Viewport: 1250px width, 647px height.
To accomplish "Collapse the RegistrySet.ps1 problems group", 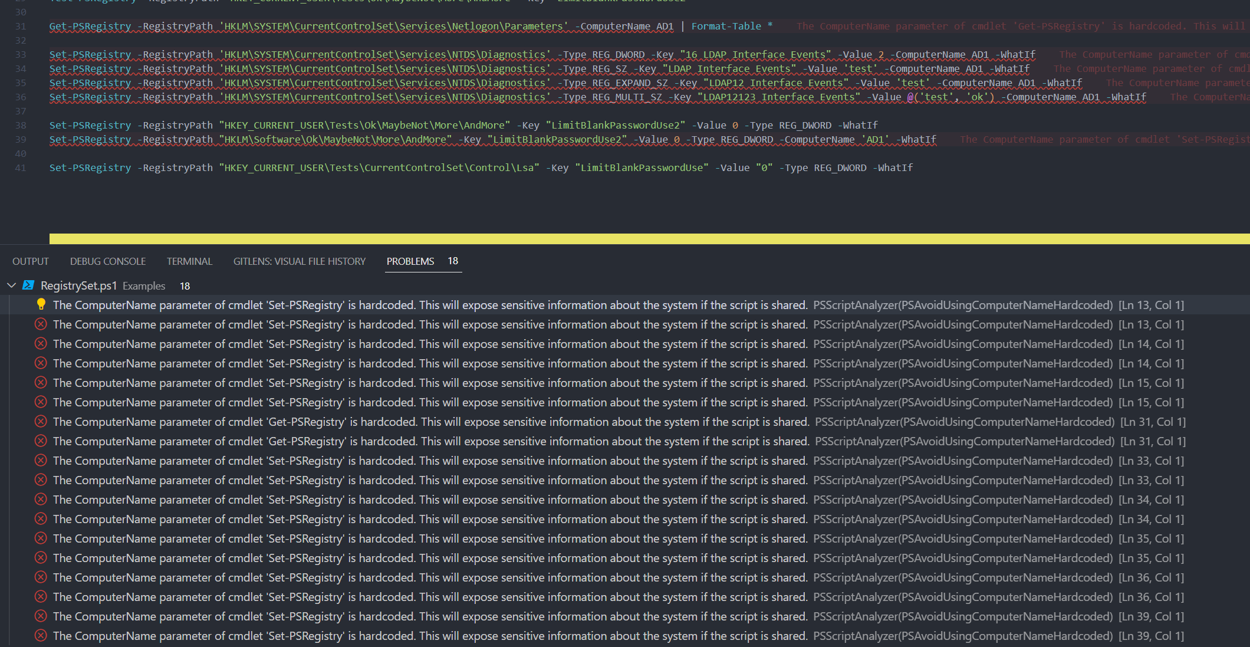I will point(11,285).
